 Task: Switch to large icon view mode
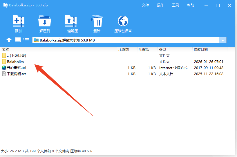coord(18,40)
